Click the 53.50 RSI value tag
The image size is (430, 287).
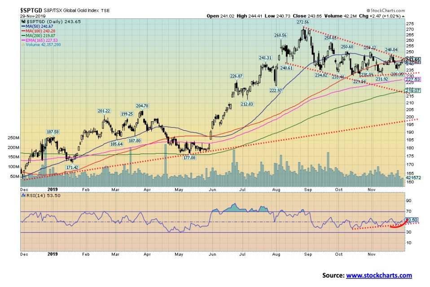tap(412, 220)
